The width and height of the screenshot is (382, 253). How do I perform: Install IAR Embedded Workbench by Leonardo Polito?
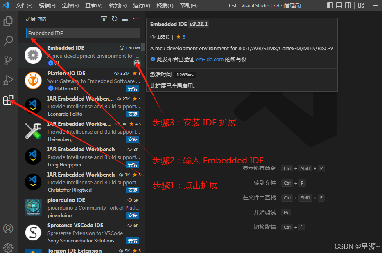[x=133, y=114]
